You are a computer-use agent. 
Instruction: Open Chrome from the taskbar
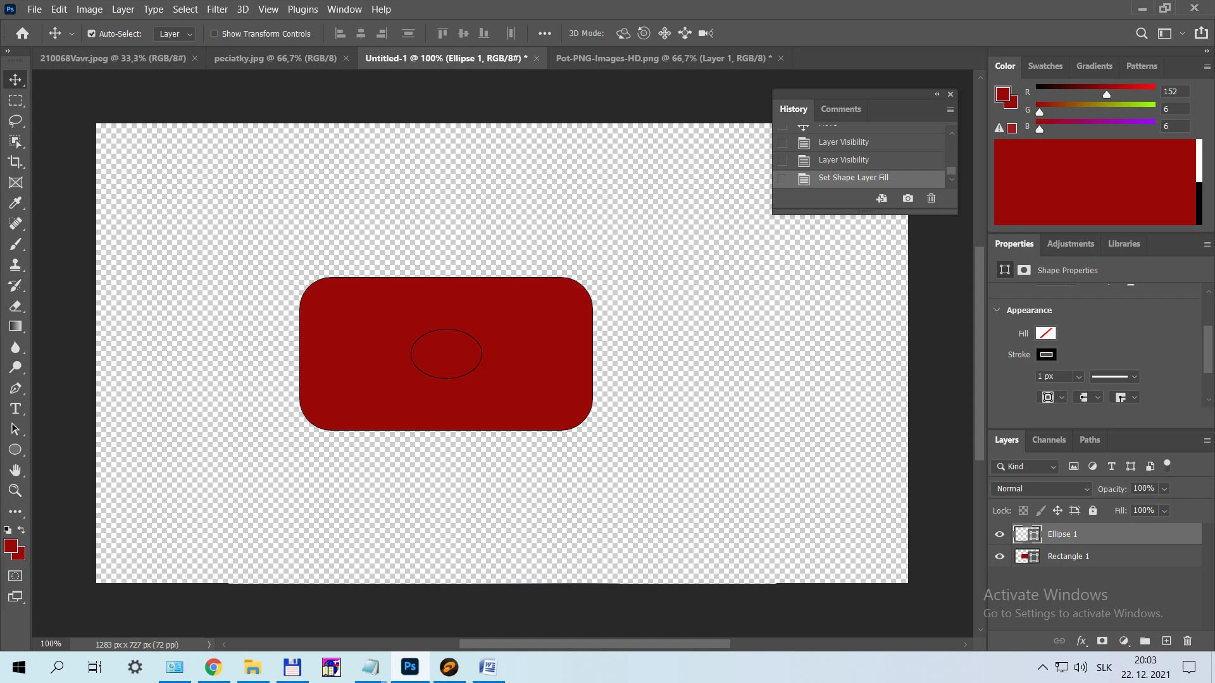[x=213, y=667]
